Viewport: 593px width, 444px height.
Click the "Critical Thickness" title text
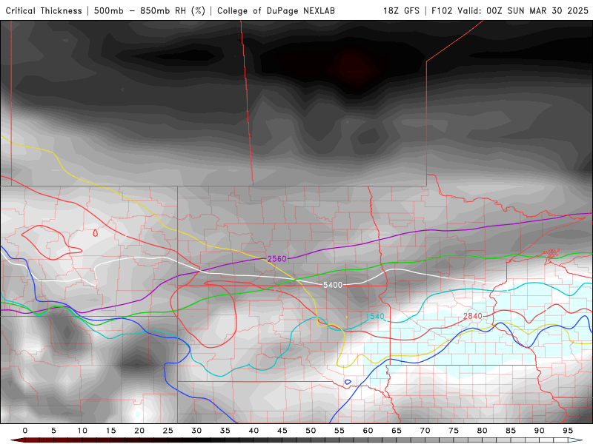[x=44, y=10]
